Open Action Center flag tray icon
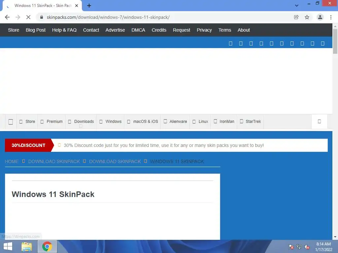338x253 pixels. pyautogui.click(x=291, y=246)
